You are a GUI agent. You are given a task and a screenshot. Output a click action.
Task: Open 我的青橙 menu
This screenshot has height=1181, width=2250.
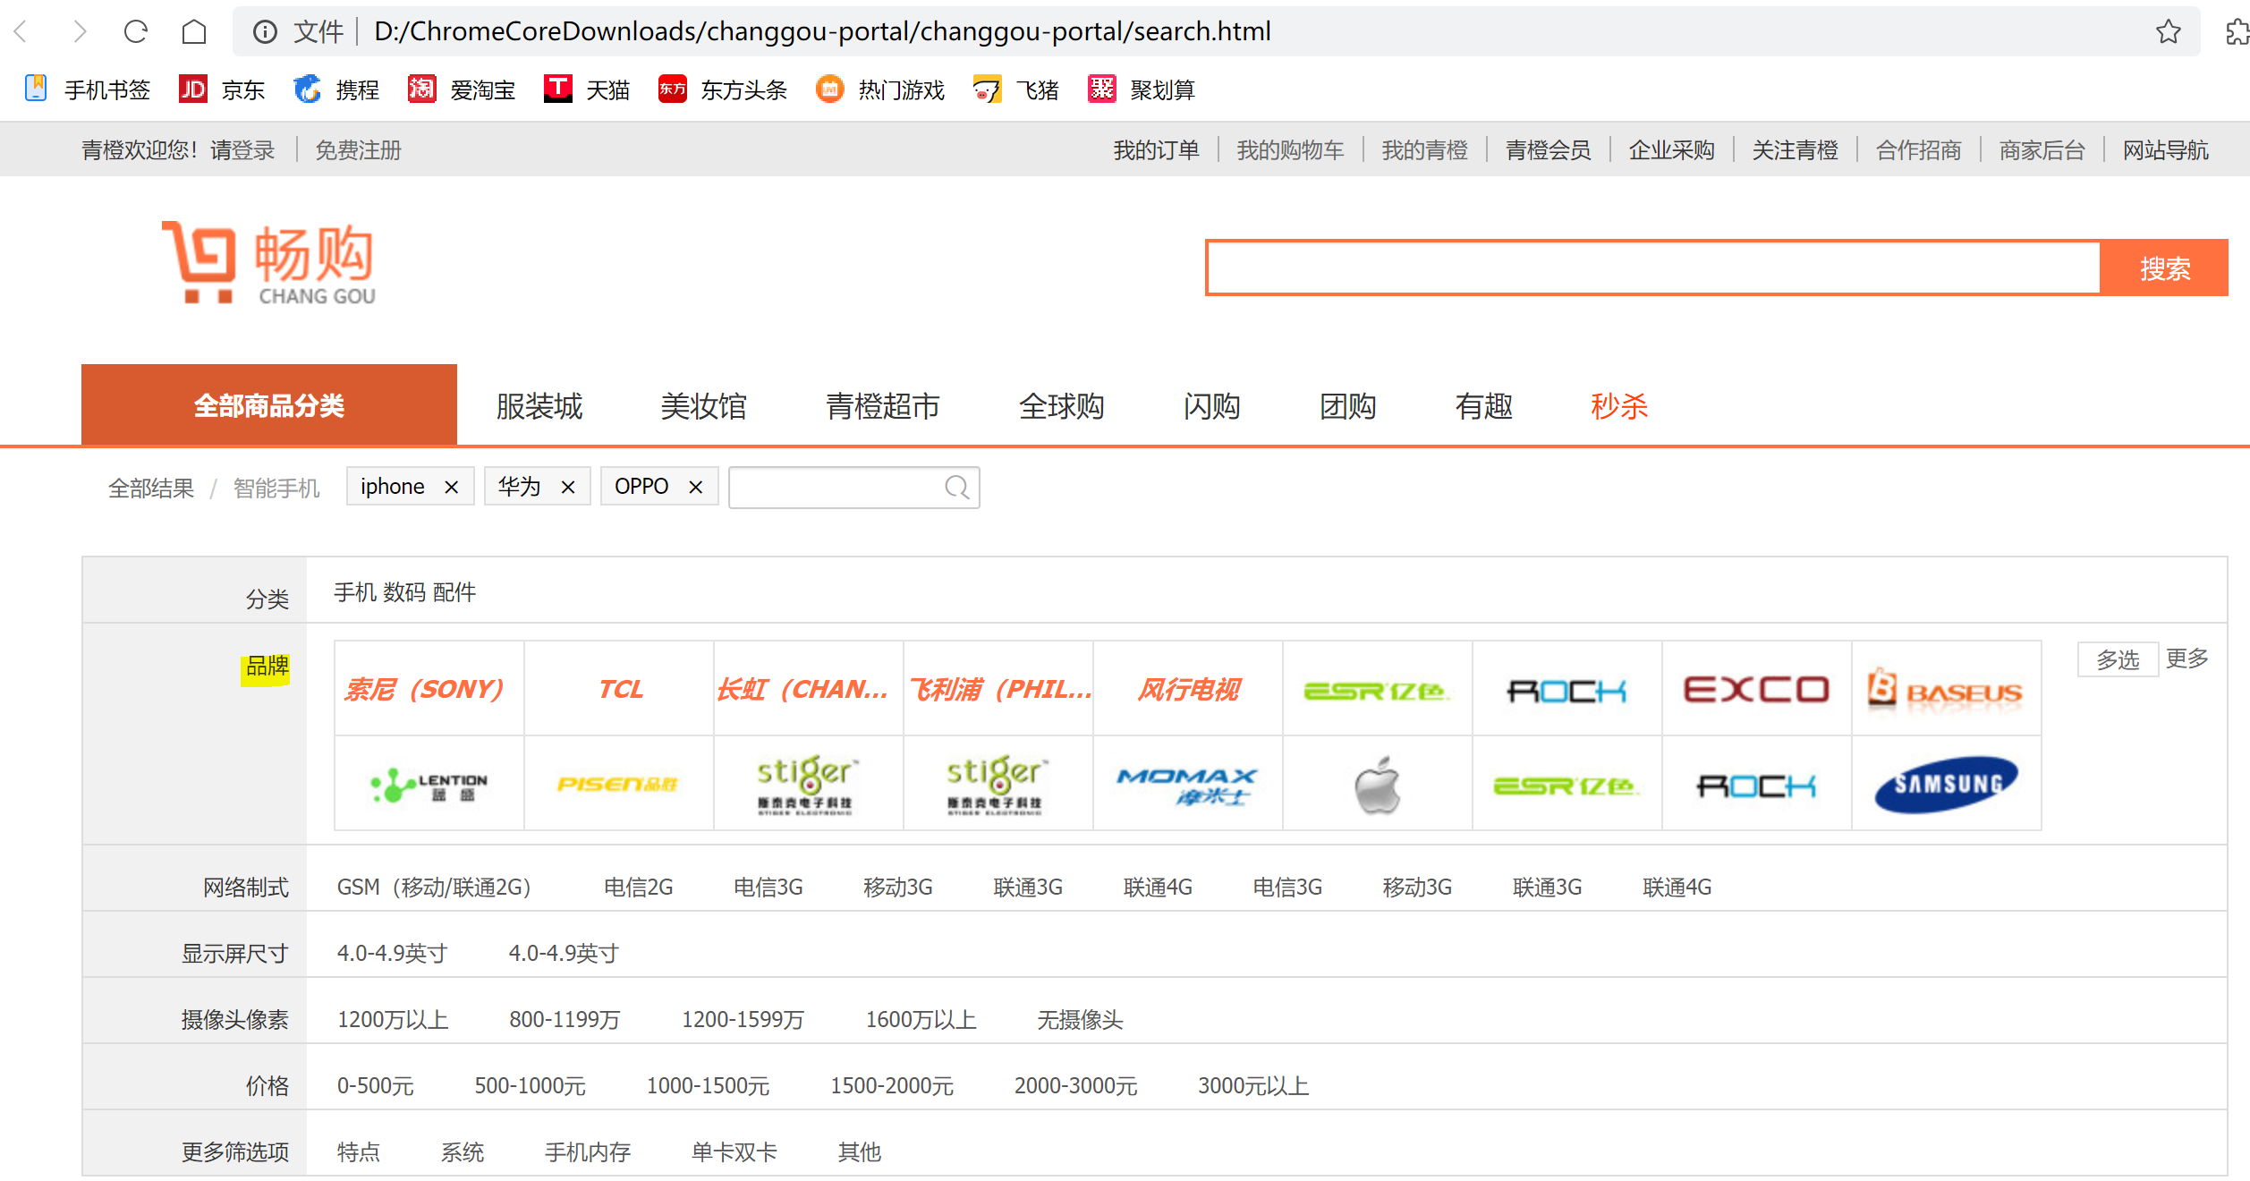tap(1424, 149)
